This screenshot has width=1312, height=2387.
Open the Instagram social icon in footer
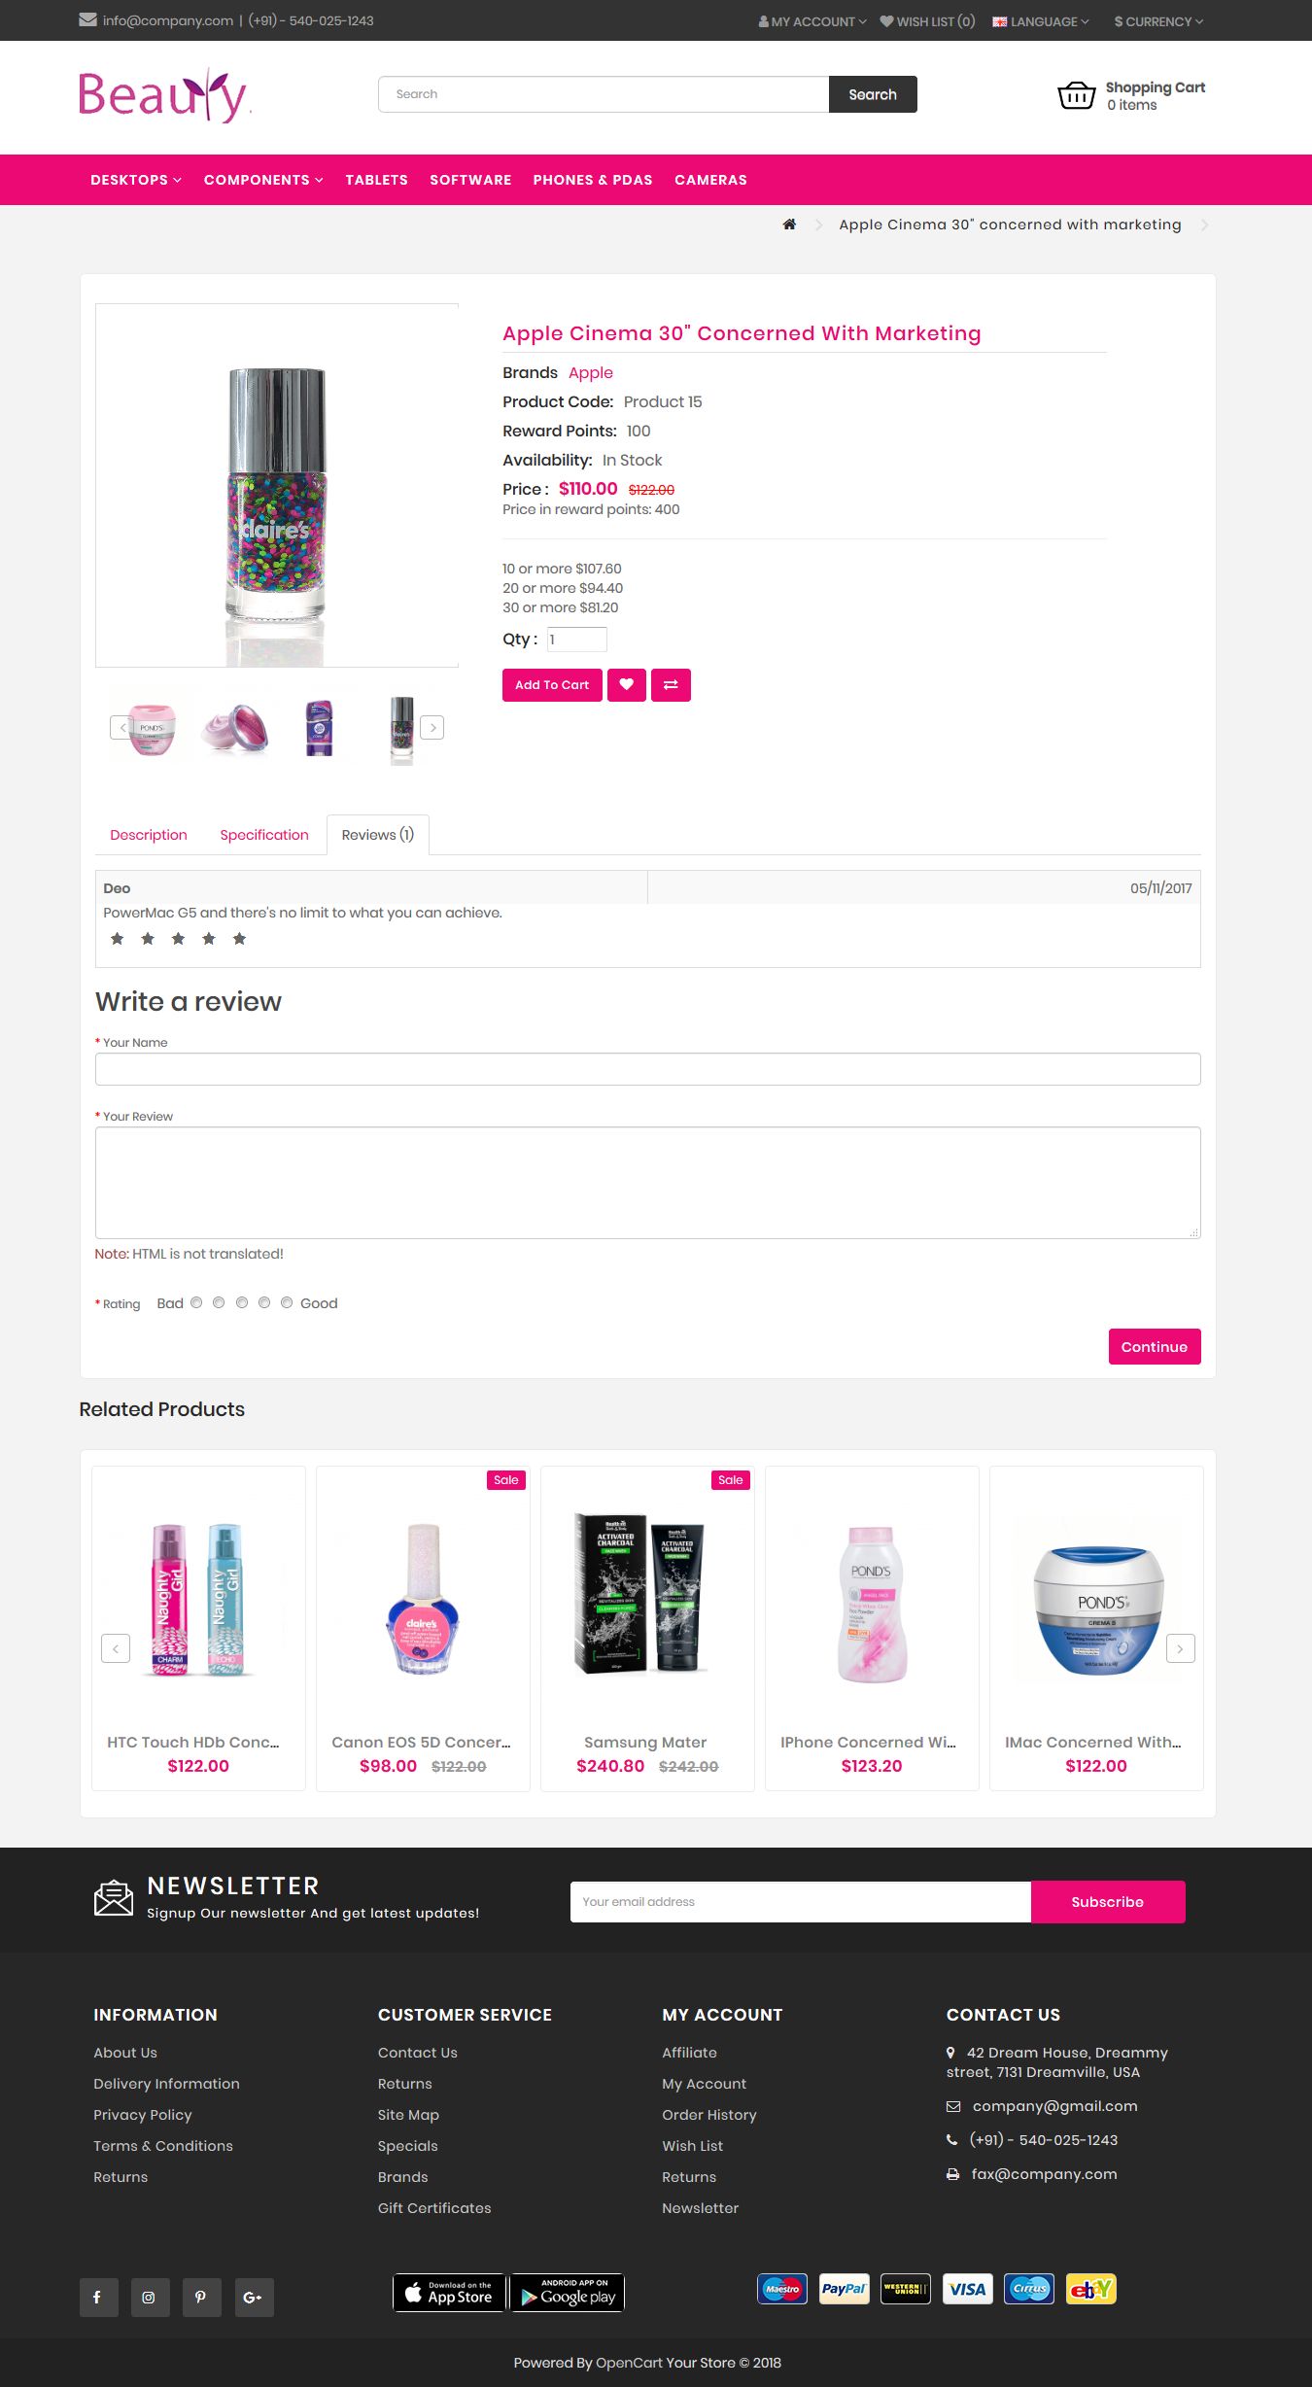coord(150,2298)
